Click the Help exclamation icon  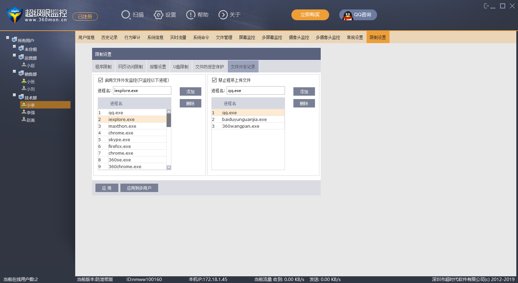[x=191, y=15]
